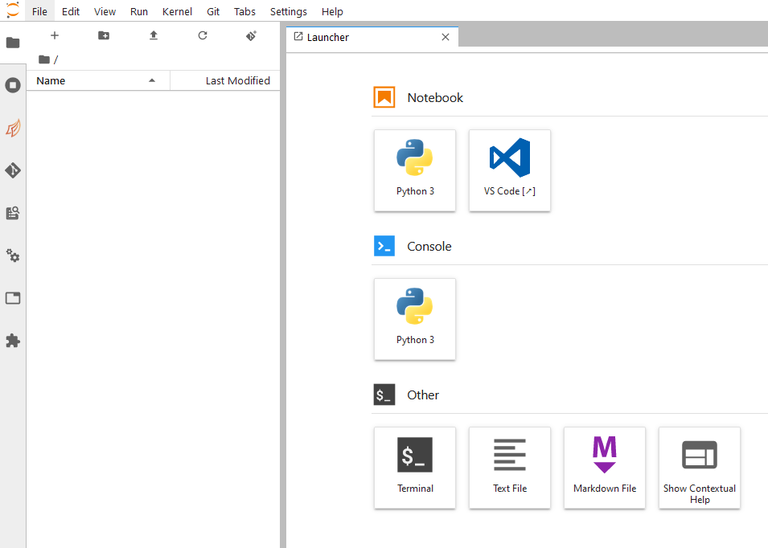Click the Upload Files icon
The height and width of the screenshot is (548, 768).
[x=154, y=35]
